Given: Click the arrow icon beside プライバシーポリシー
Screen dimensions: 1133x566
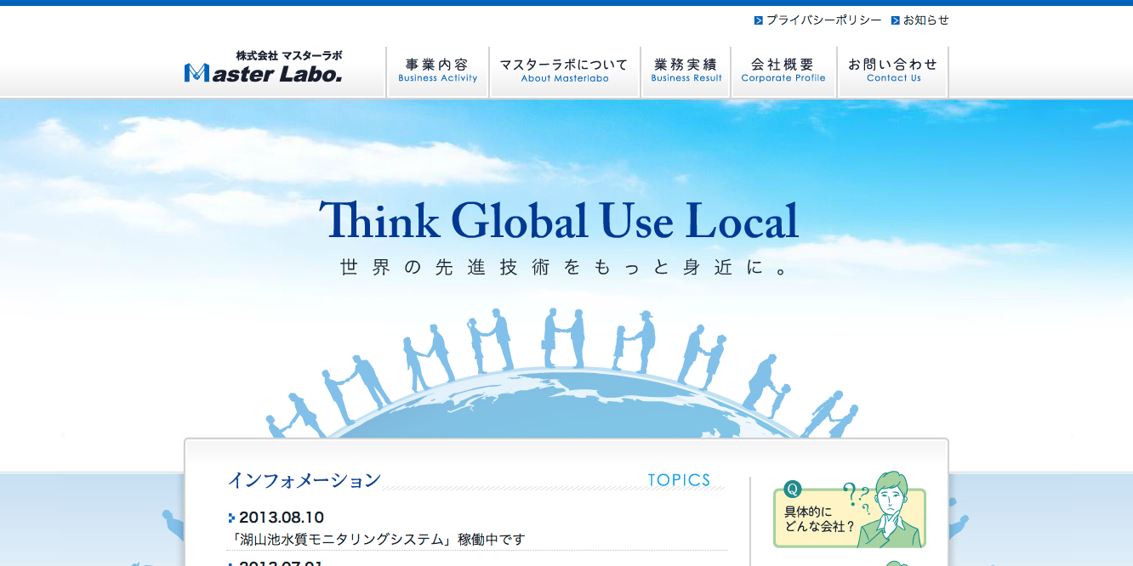Looking at the screenshot, I should point(759,20).
